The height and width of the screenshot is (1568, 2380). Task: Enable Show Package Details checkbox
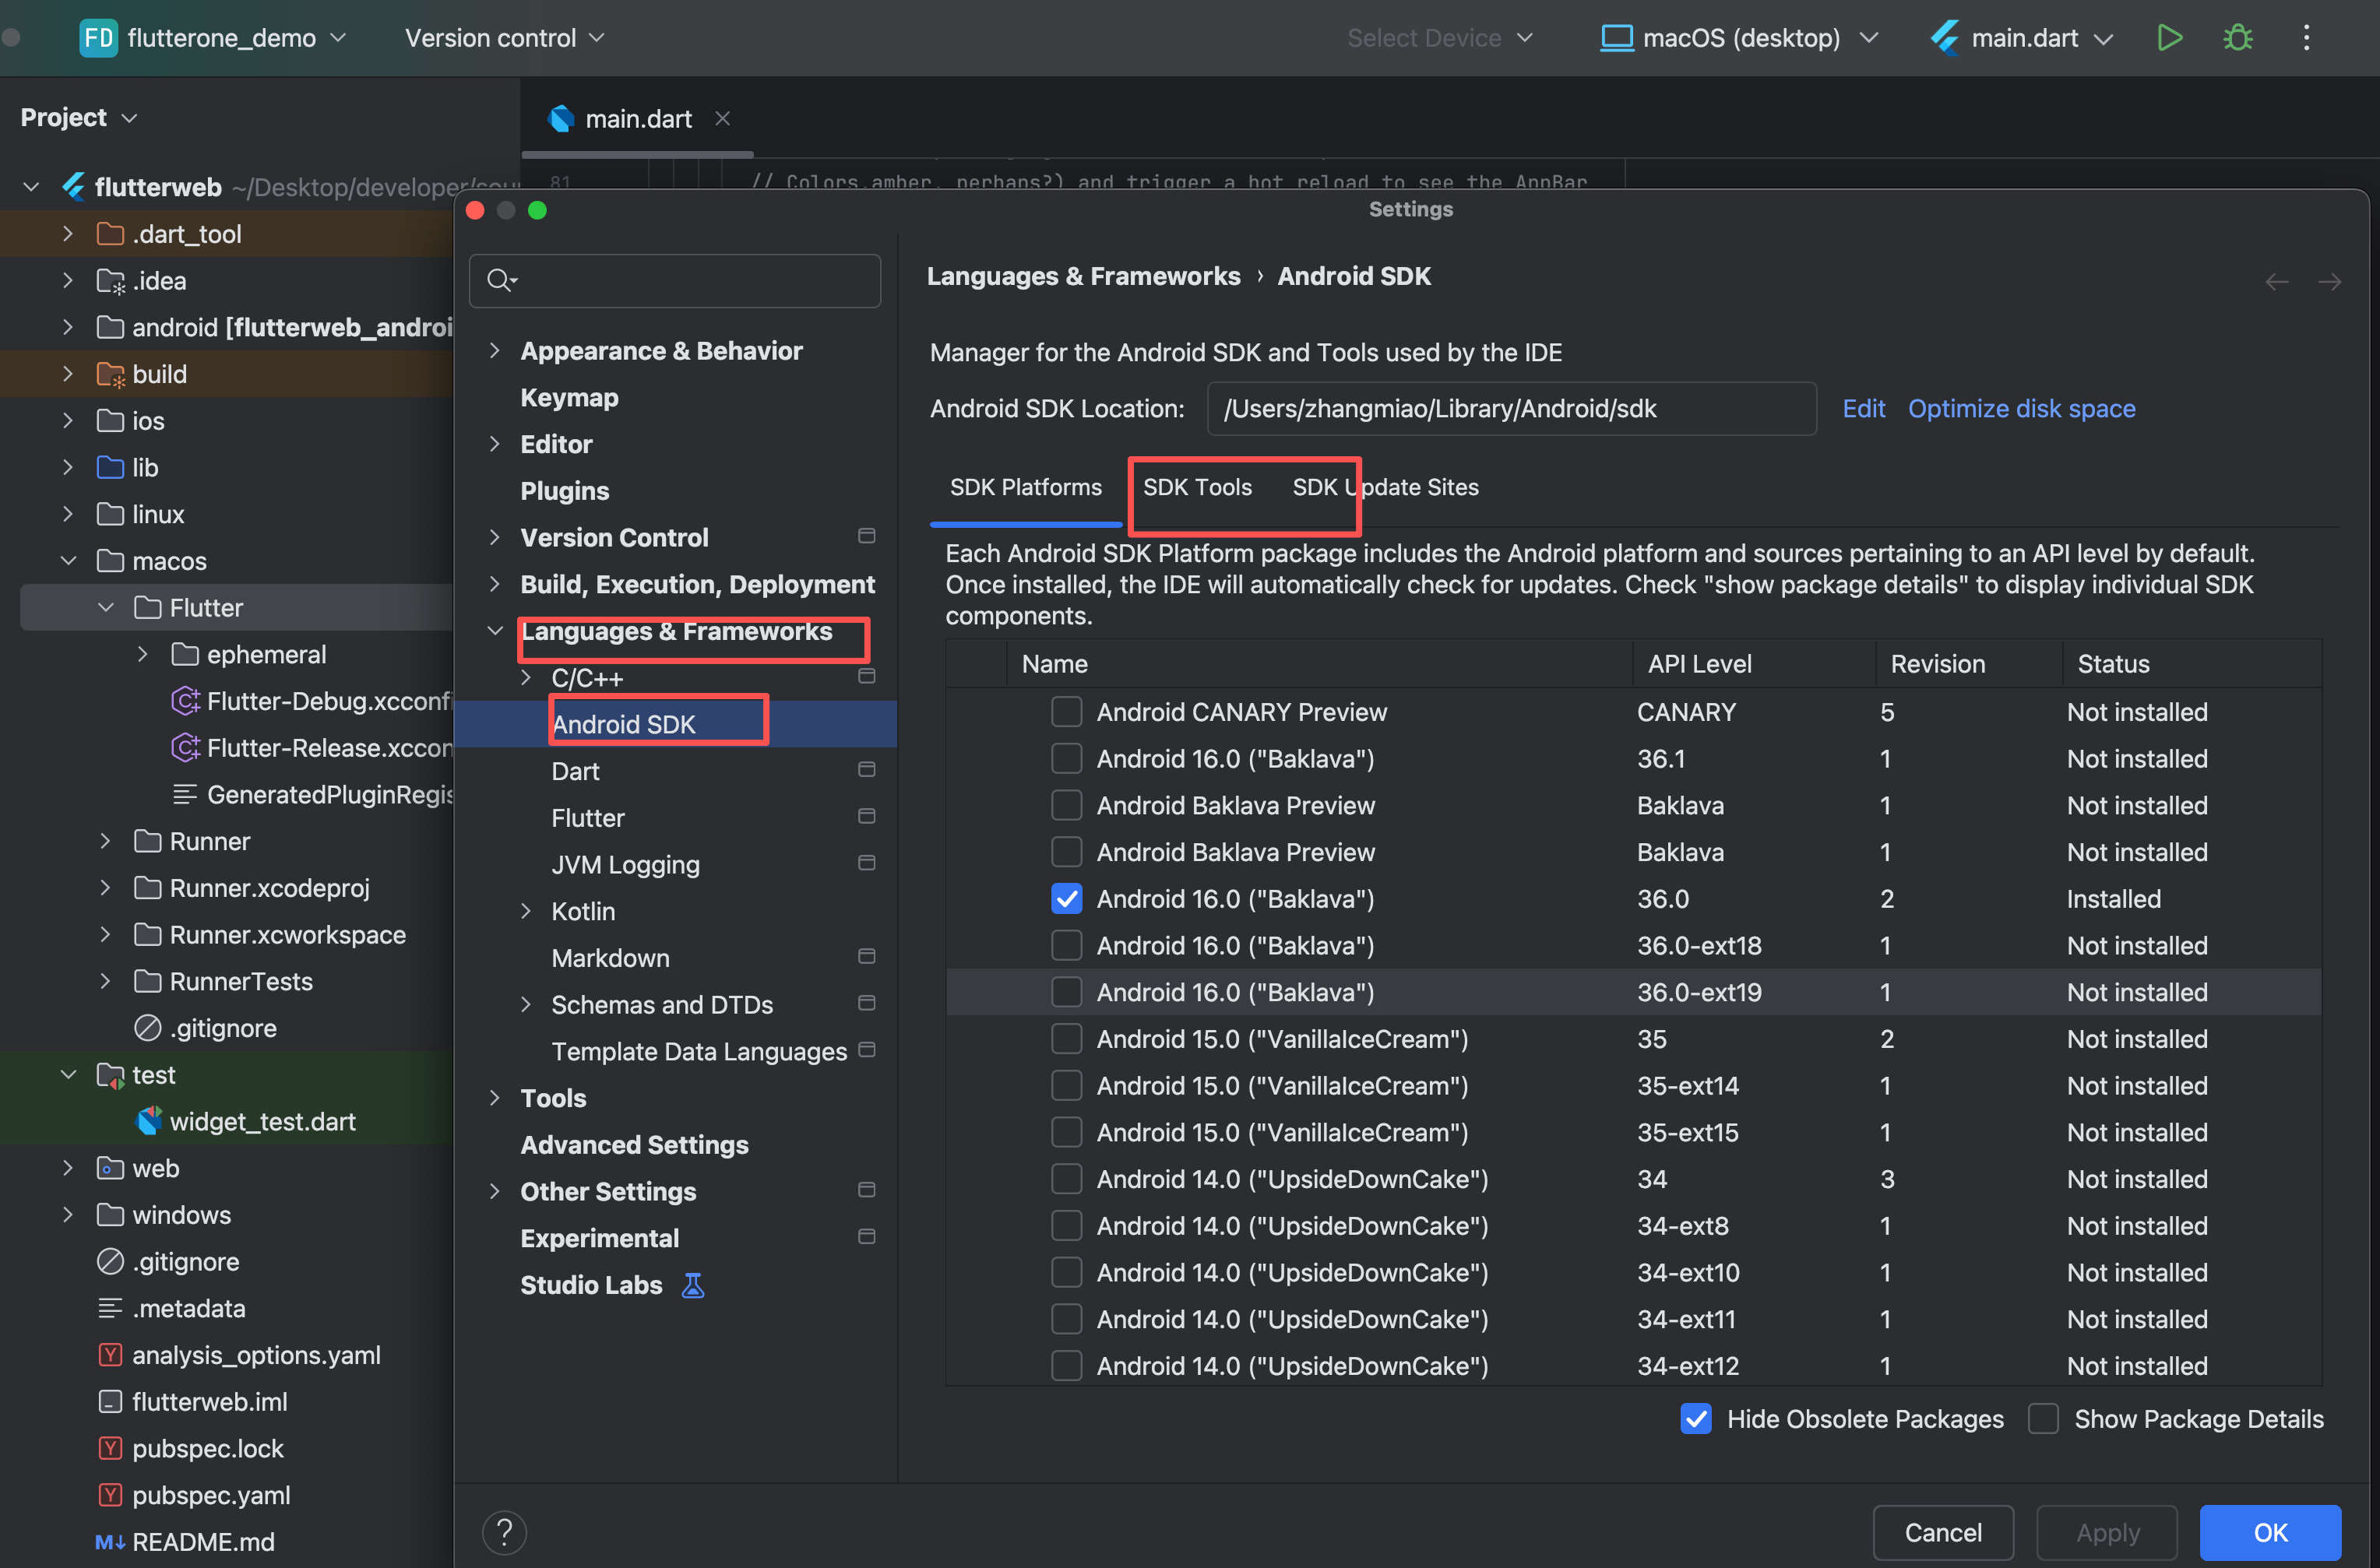[x=2043, y=1419]
